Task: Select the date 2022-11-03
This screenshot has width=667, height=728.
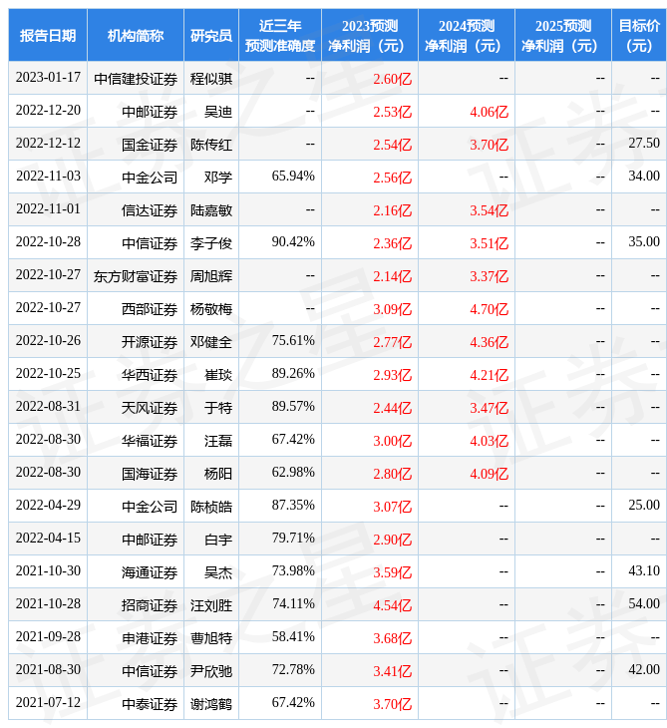Action: point(48,176)
